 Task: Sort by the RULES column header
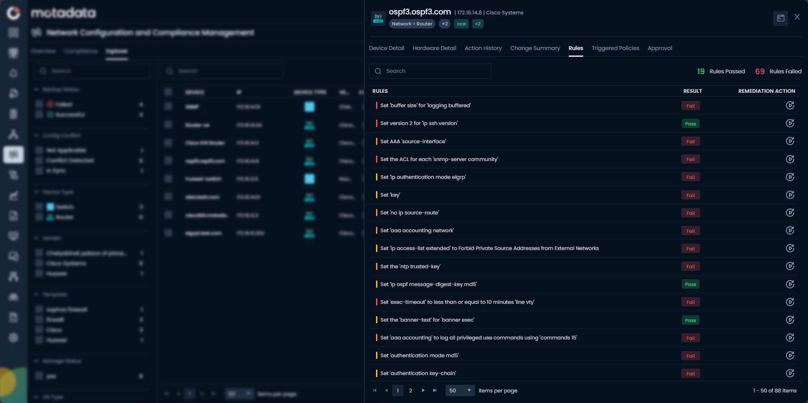click(380, 91)
